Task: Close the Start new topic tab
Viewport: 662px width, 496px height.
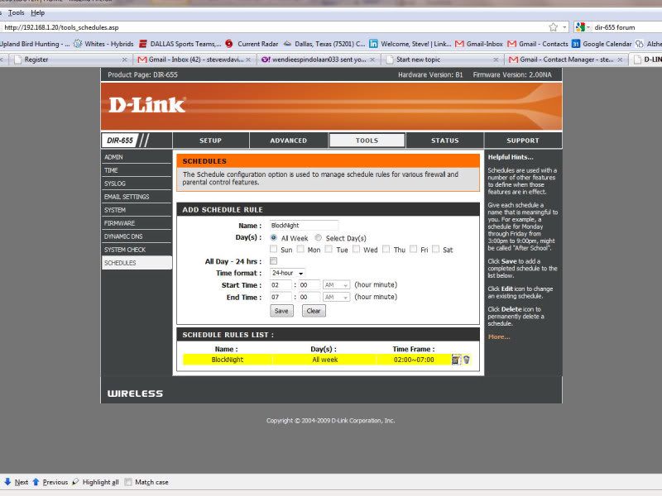Action: point(496,60)
